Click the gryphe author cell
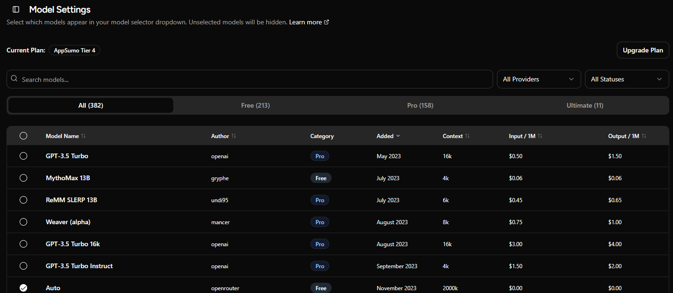 [x=220, y=178]
